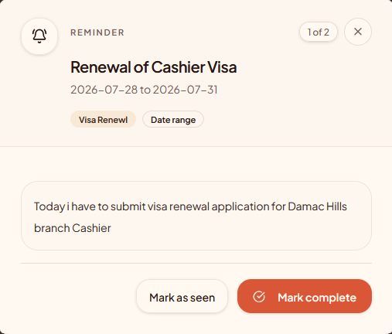Click the word "to" between the dates
The height and width of the screenshot is (334, 392).
point(145,90)
